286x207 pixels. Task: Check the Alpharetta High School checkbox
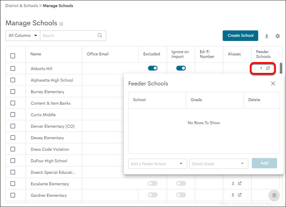point(13,80)
